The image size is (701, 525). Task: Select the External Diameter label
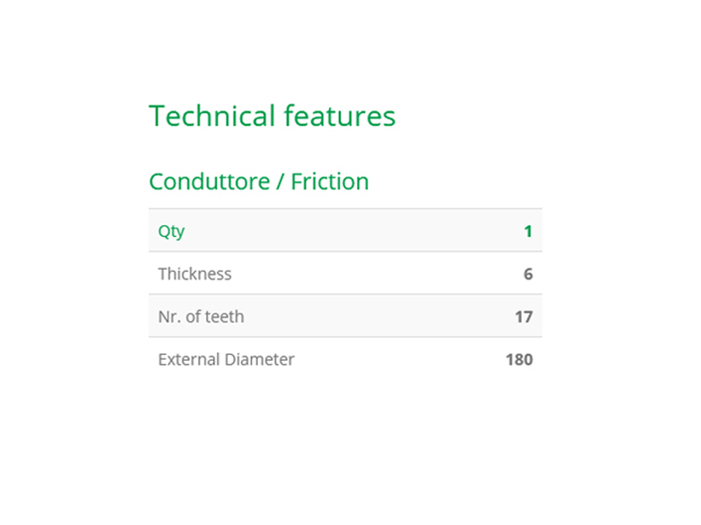226,360
